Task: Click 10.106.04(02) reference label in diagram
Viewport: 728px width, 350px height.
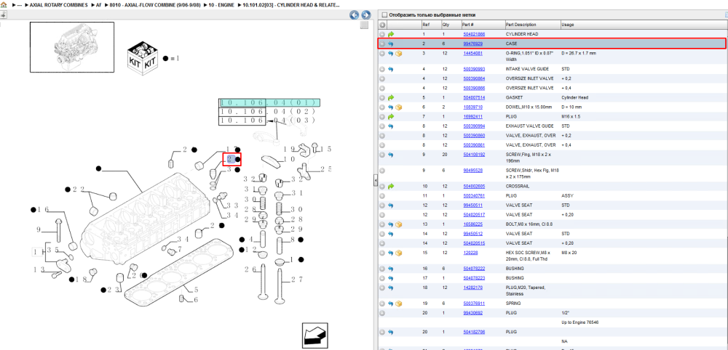Action: pos(267,112)
